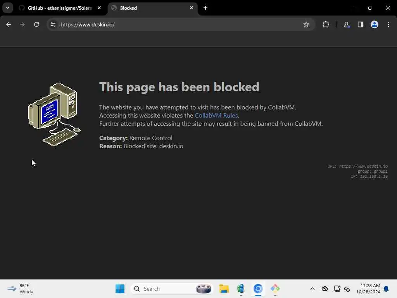Minimize the browser window
The image size is (397, 298).
click(x=352, y=8)
